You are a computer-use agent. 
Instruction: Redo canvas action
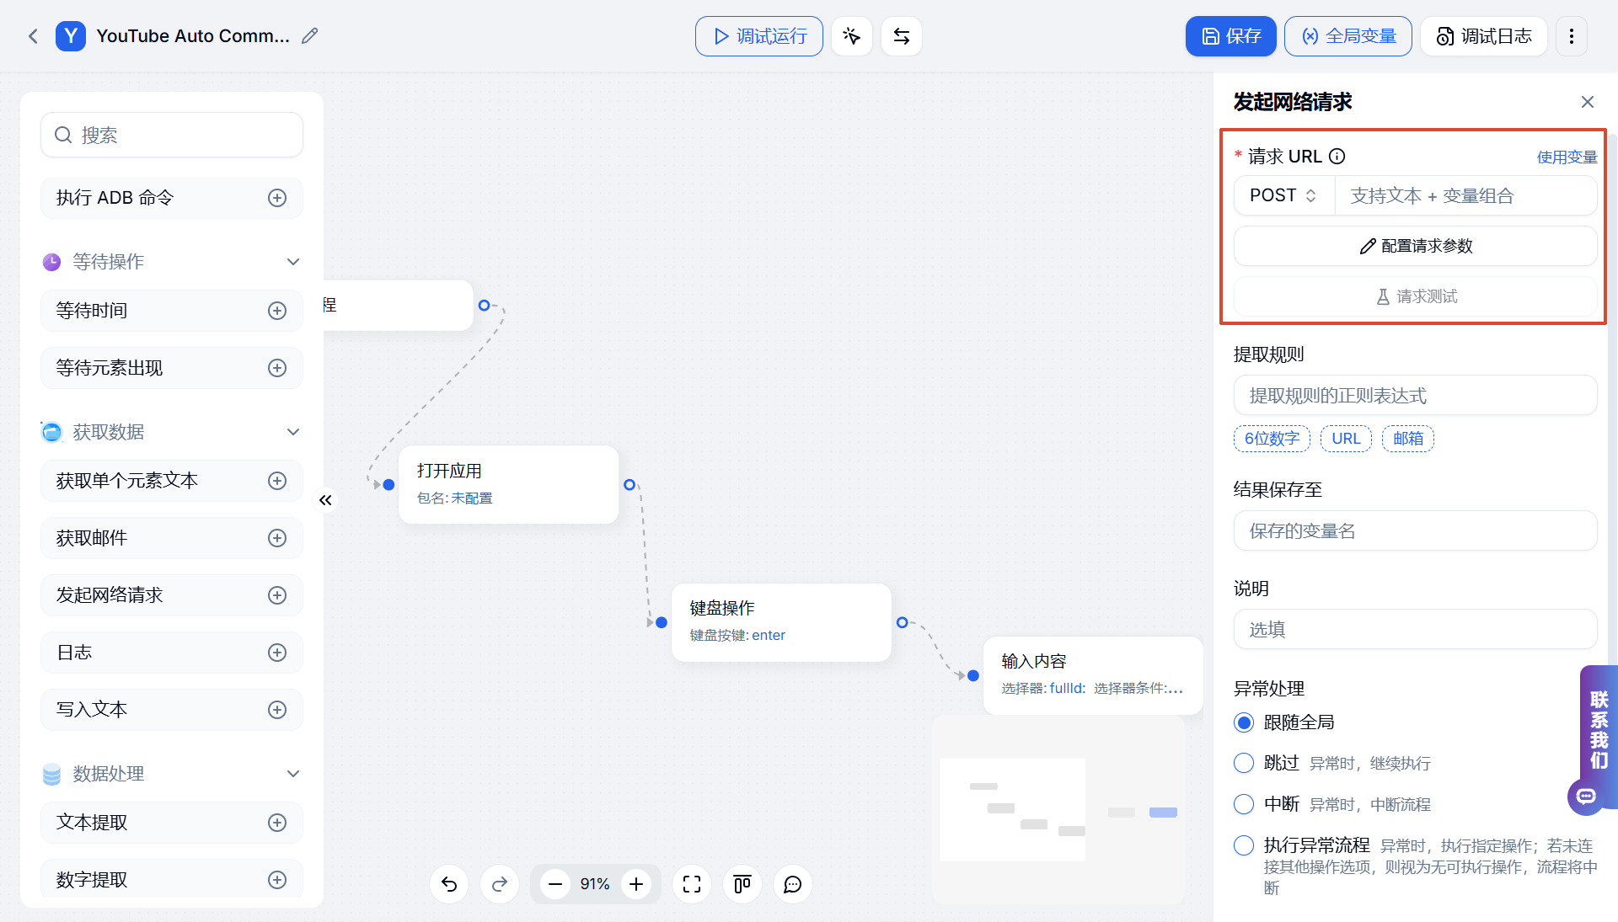[500, 884]
